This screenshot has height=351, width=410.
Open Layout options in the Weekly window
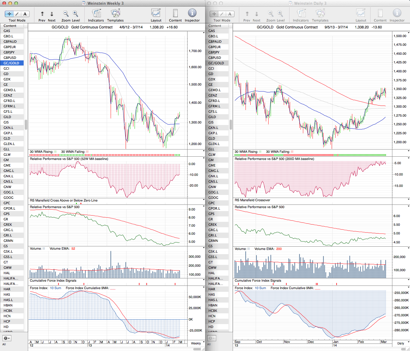click(x=156, y=13)
